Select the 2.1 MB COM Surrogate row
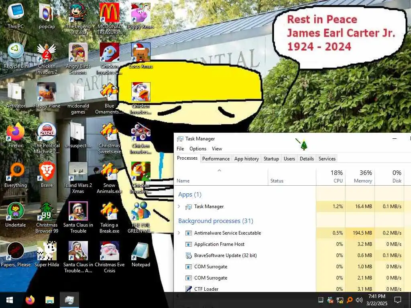This screenshot has width=411, height=308. pos(293,278)
